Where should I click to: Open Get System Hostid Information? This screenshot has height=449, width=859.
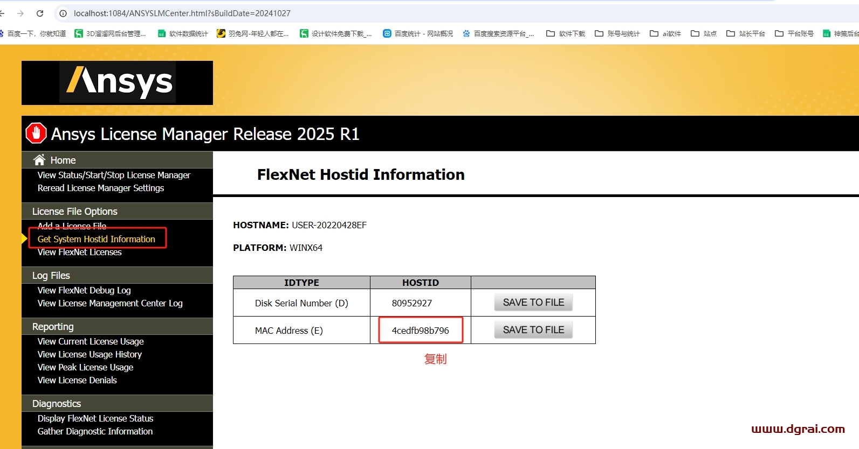point(97,239)
